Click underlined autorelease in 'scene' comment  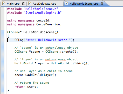pyautogui.click(x=55, y=48)
